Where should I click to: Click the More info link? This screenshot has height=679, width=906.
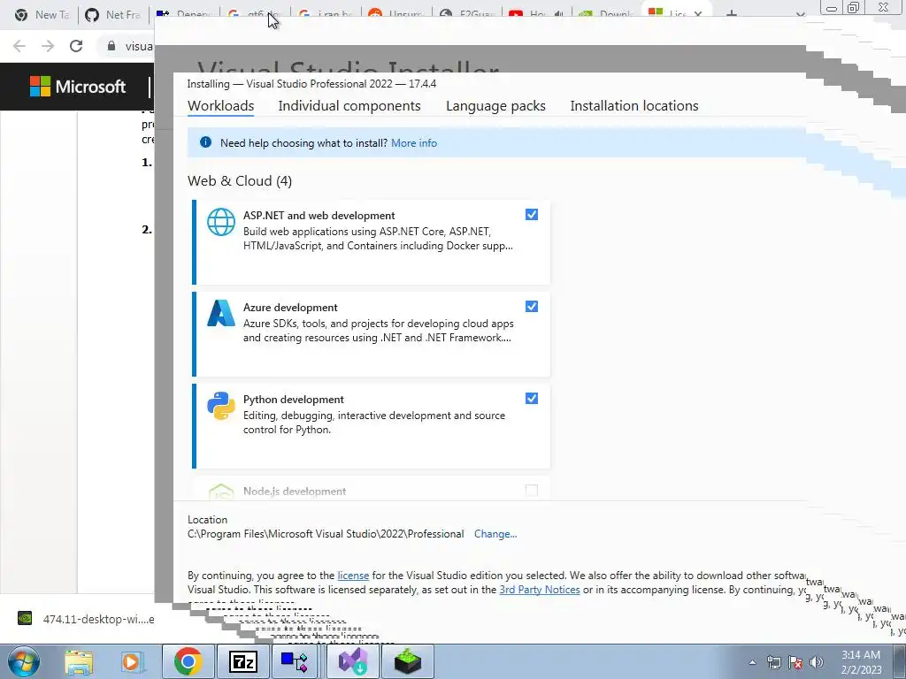coord(414,143)
